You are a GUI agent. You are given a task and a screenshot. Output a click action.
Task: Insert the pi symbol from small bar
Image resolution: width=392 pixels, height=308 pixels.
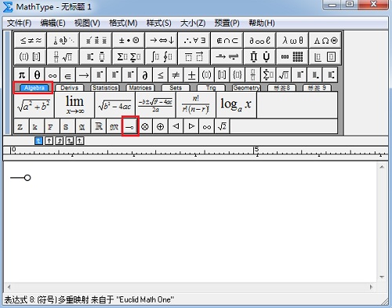(22, 75)
